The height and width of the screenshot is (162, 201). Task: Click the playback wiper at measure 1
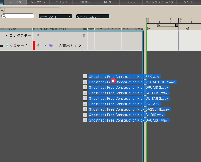(x=148, y=20)
